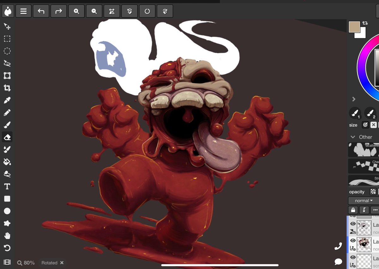Hide the empty transparent layer

(353, 257)
